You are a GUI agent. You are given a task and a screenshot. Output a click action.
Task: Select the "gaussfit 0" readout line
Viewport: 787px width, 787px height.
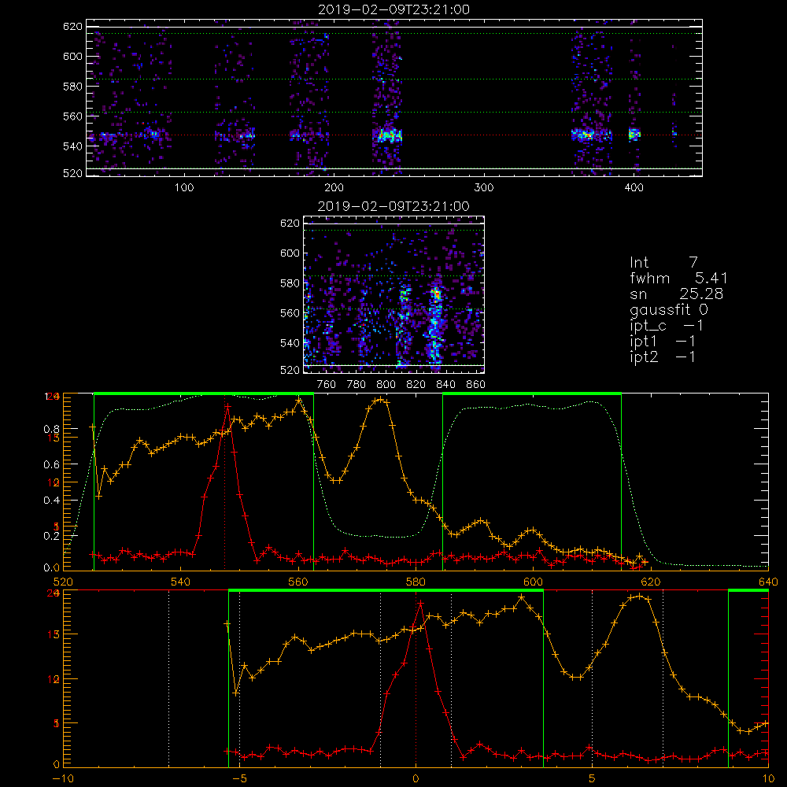point(668,309)
